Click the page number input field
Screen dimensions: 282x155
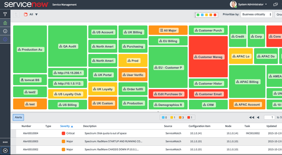pyautogui.click(x=269, y=117)
